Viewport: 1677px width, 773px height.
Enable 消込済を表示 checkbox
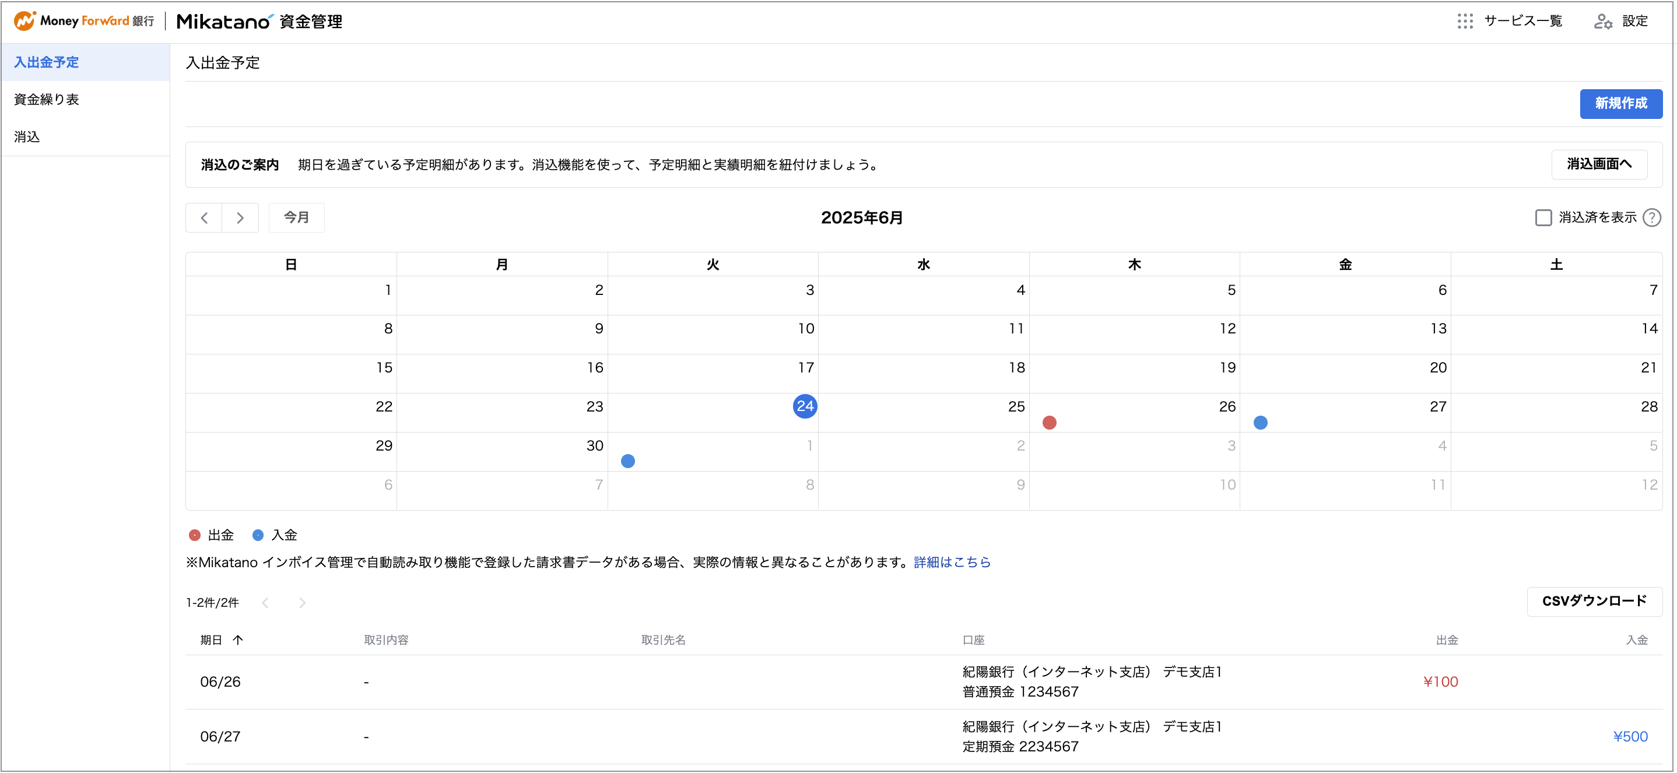pyautogui.click(x=1543, y=217)
